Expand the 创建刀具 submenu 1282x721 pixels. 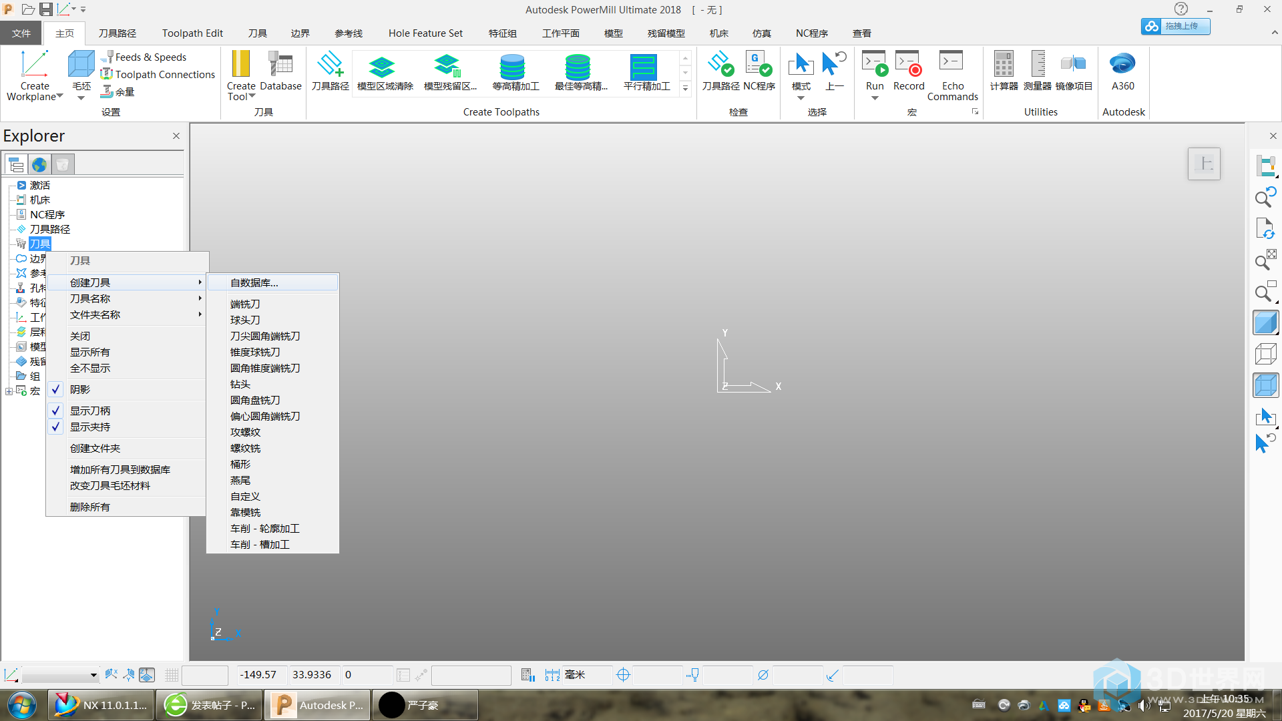(127, 283)
